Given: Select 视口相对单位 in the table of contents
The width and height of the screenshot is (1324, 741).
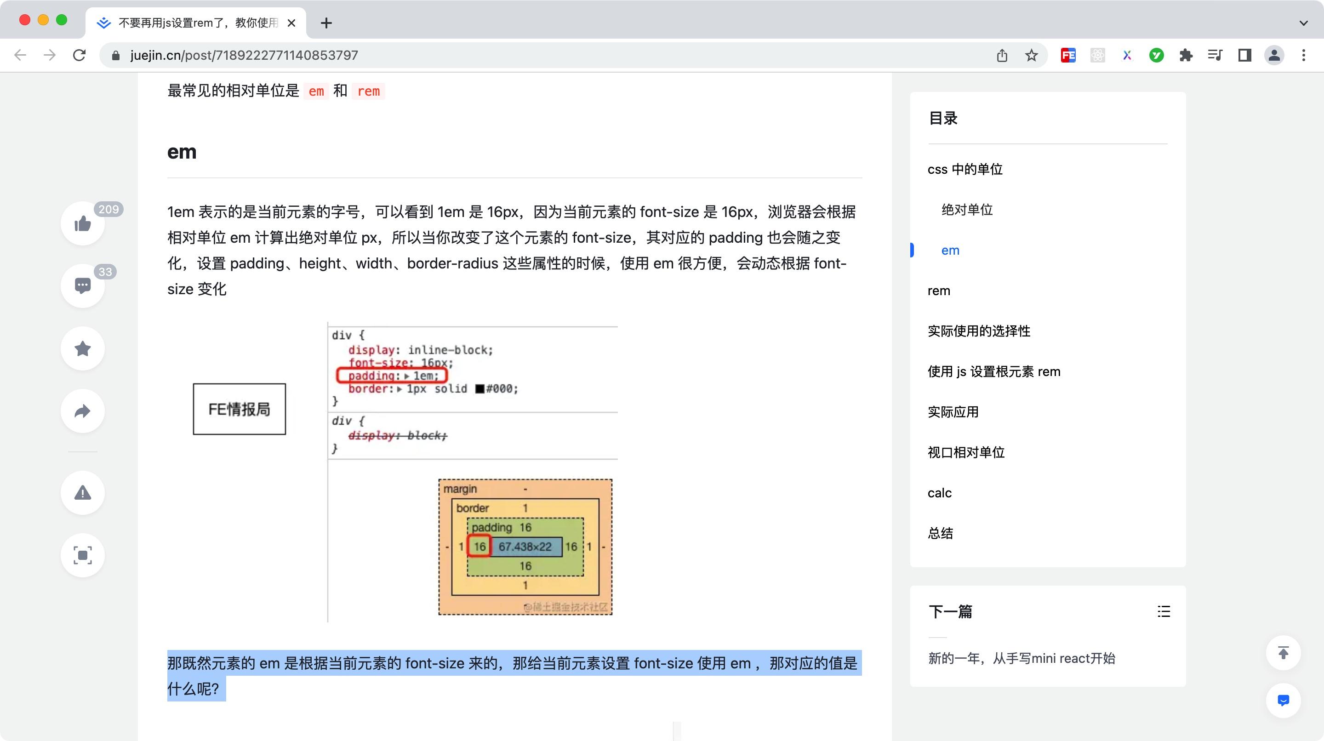Looking at the screenshot, I should tap(966, 452).
